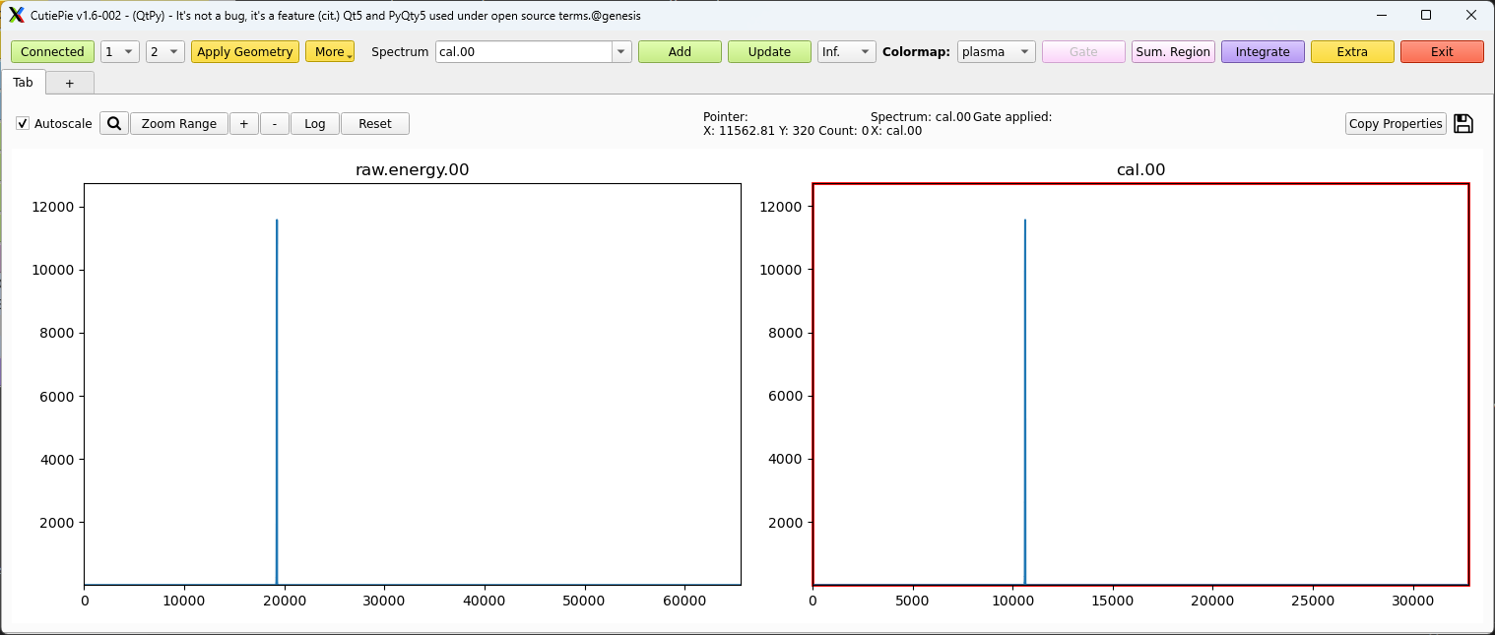Click the minus zoom out button
This screenshot has width=1495, height=635.
click(275, 124)
